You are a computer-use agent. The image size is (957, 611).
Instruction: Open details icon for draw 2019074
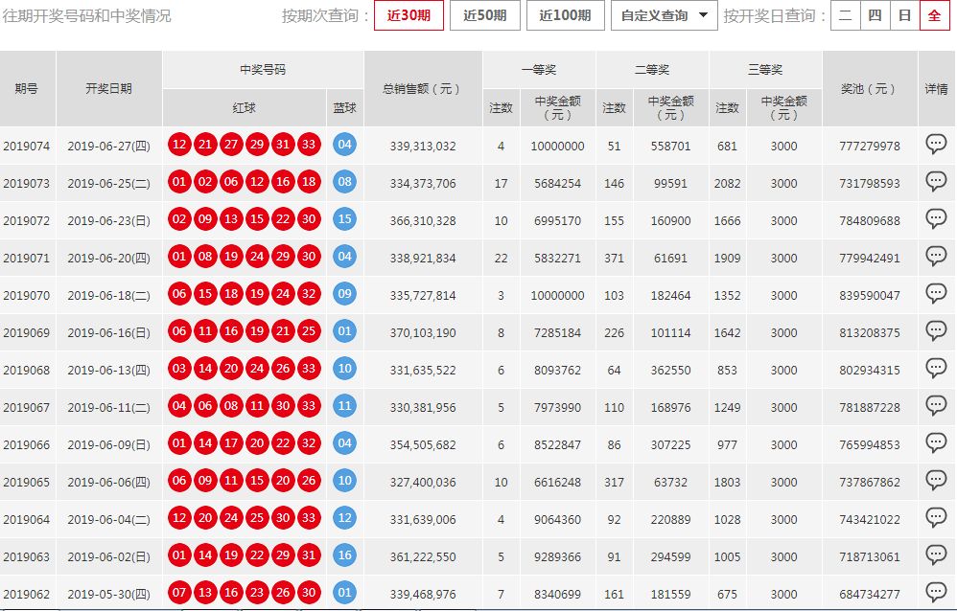click(936, 145)
